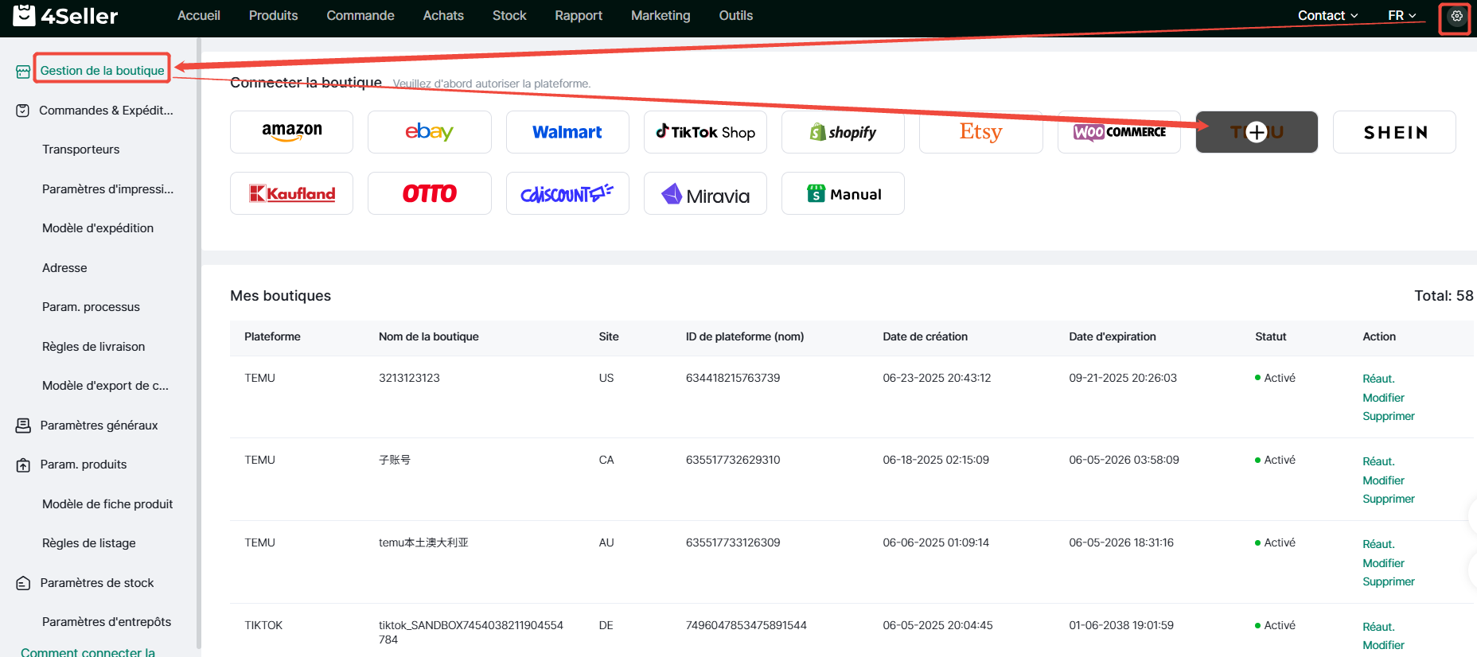Open the FR language dropdown

click(1402, 15)
